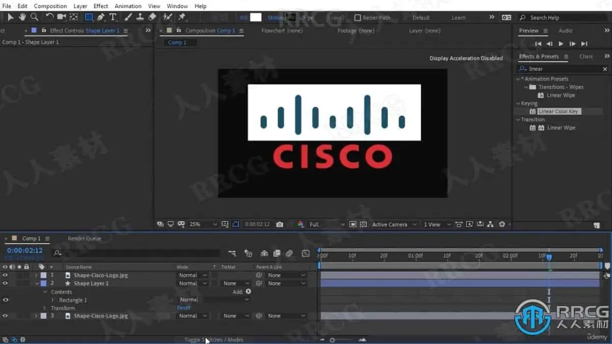Hide layer 1 Shape-Cisco-Logo.jpg eye toggle
This screenshot has width=612, height=344.
click(x=6, y=275)
